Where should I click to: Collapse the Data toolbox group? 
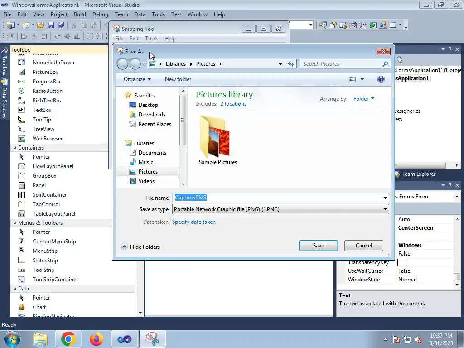[15, 289]
